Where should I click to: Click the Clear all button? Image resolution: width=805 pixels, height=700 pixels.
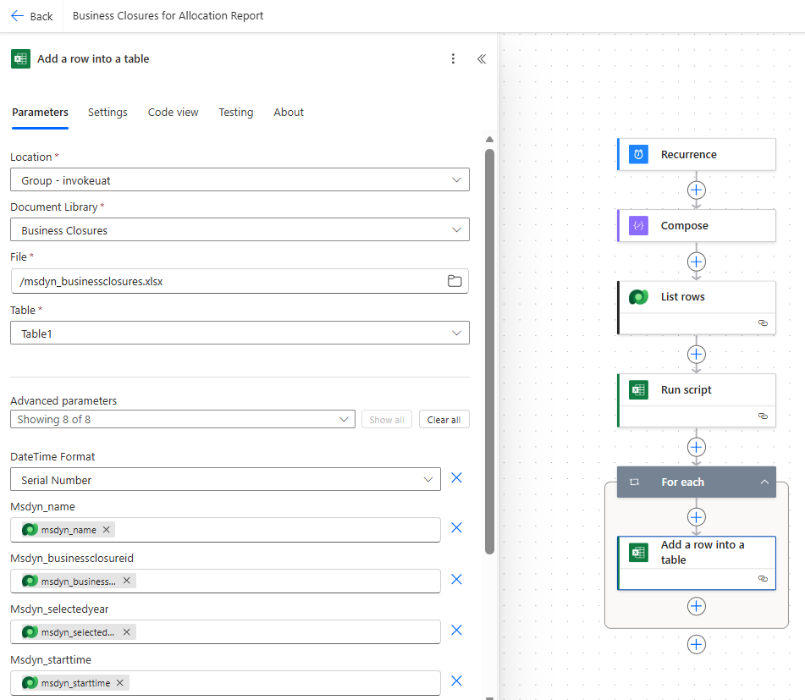pyautogui.click(x=444, y=420)
